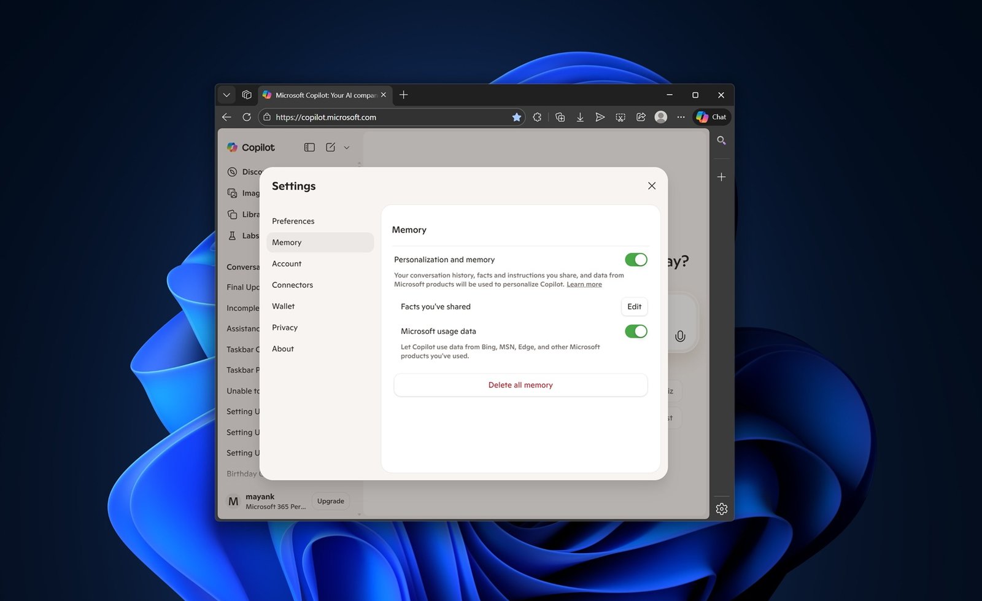
Task: Refresh the page
Action: coord(247,117)
